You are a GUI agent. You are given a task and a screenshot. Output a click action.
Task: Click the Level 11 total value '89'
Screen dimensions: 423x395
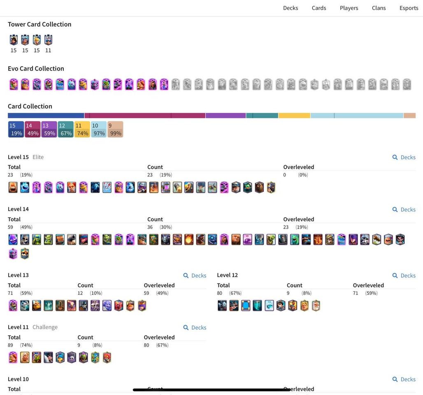11,345
